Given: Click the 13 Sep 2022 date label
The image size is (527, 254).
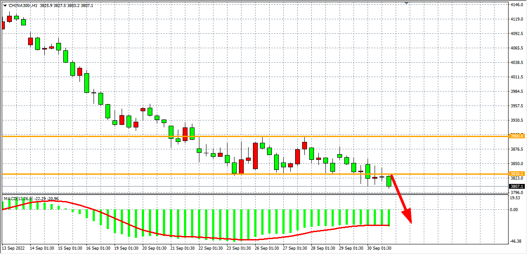Looking at the screenshot, I should pos(13,248).
